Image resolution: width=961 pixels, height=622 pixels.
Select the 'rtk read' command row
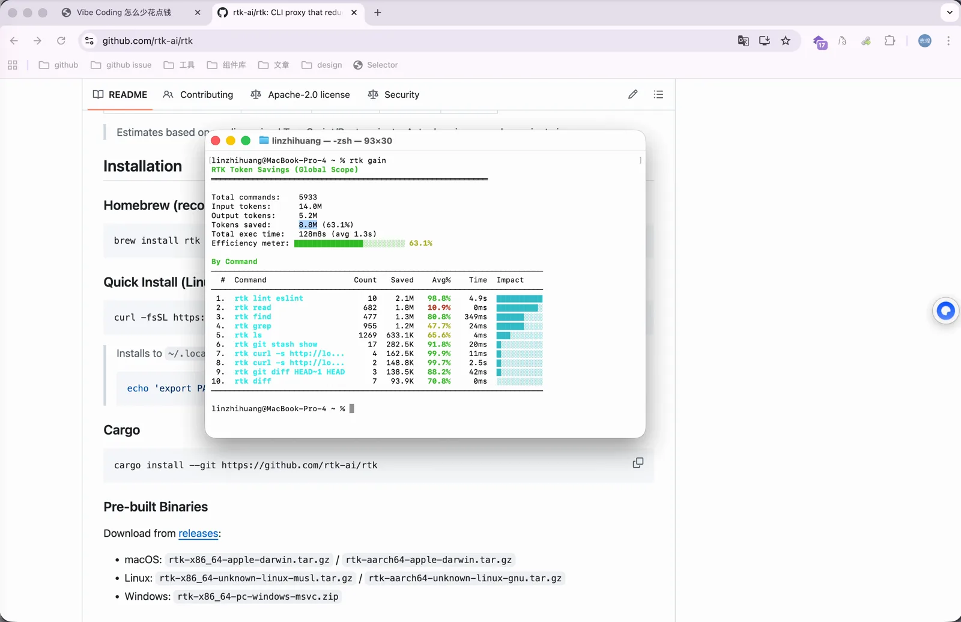coord(378,307)
